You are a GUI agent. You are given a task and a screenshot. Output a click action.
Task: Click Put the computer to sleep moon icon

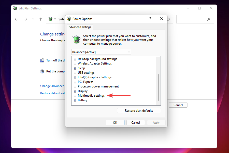pos(42,71)
